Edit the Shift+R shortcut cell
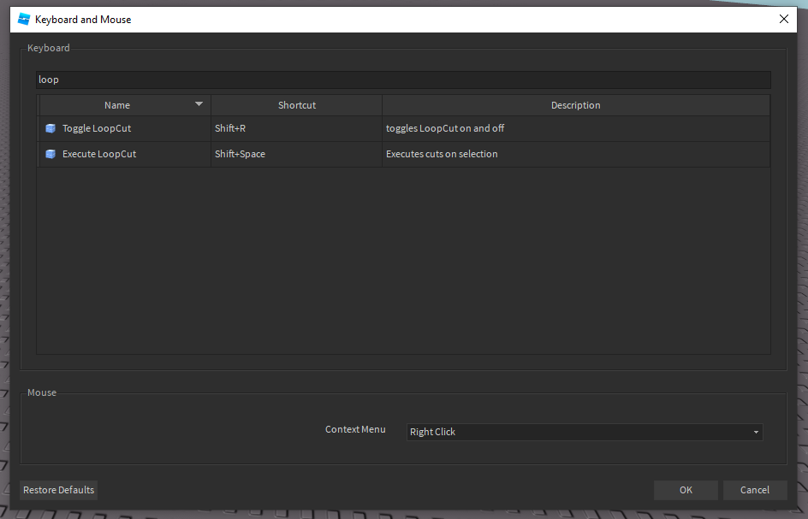Image resolution: width=808 pixels, height=519 pixels. click(297, 128)
